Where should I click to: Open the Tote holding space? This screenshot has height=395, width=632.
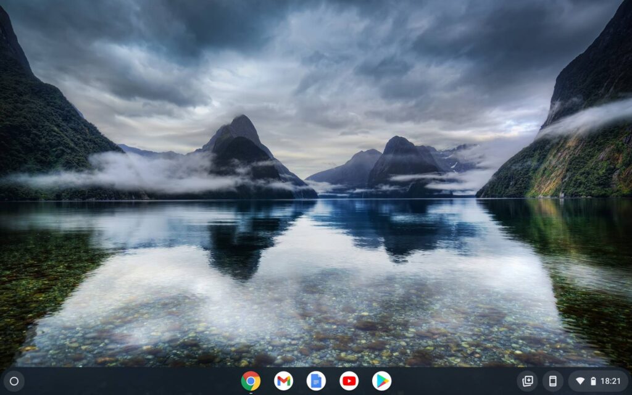pyautogui.click(x=527, y=381)
